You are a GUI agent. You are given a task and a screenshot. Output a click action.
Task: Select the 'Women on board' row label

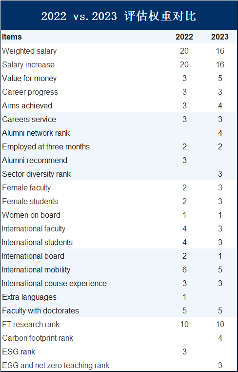(x=31, y=215)
